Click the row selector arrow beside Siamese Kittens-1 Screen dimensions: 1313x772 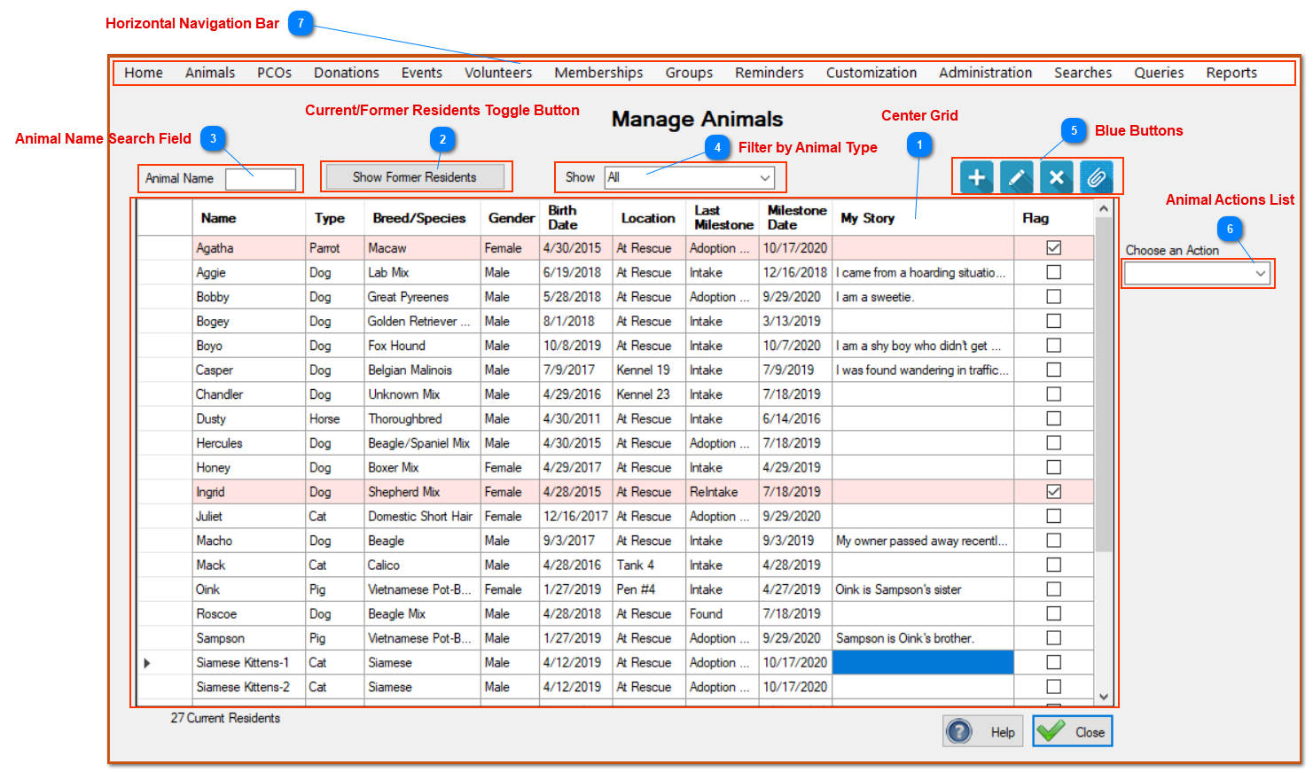147,663
